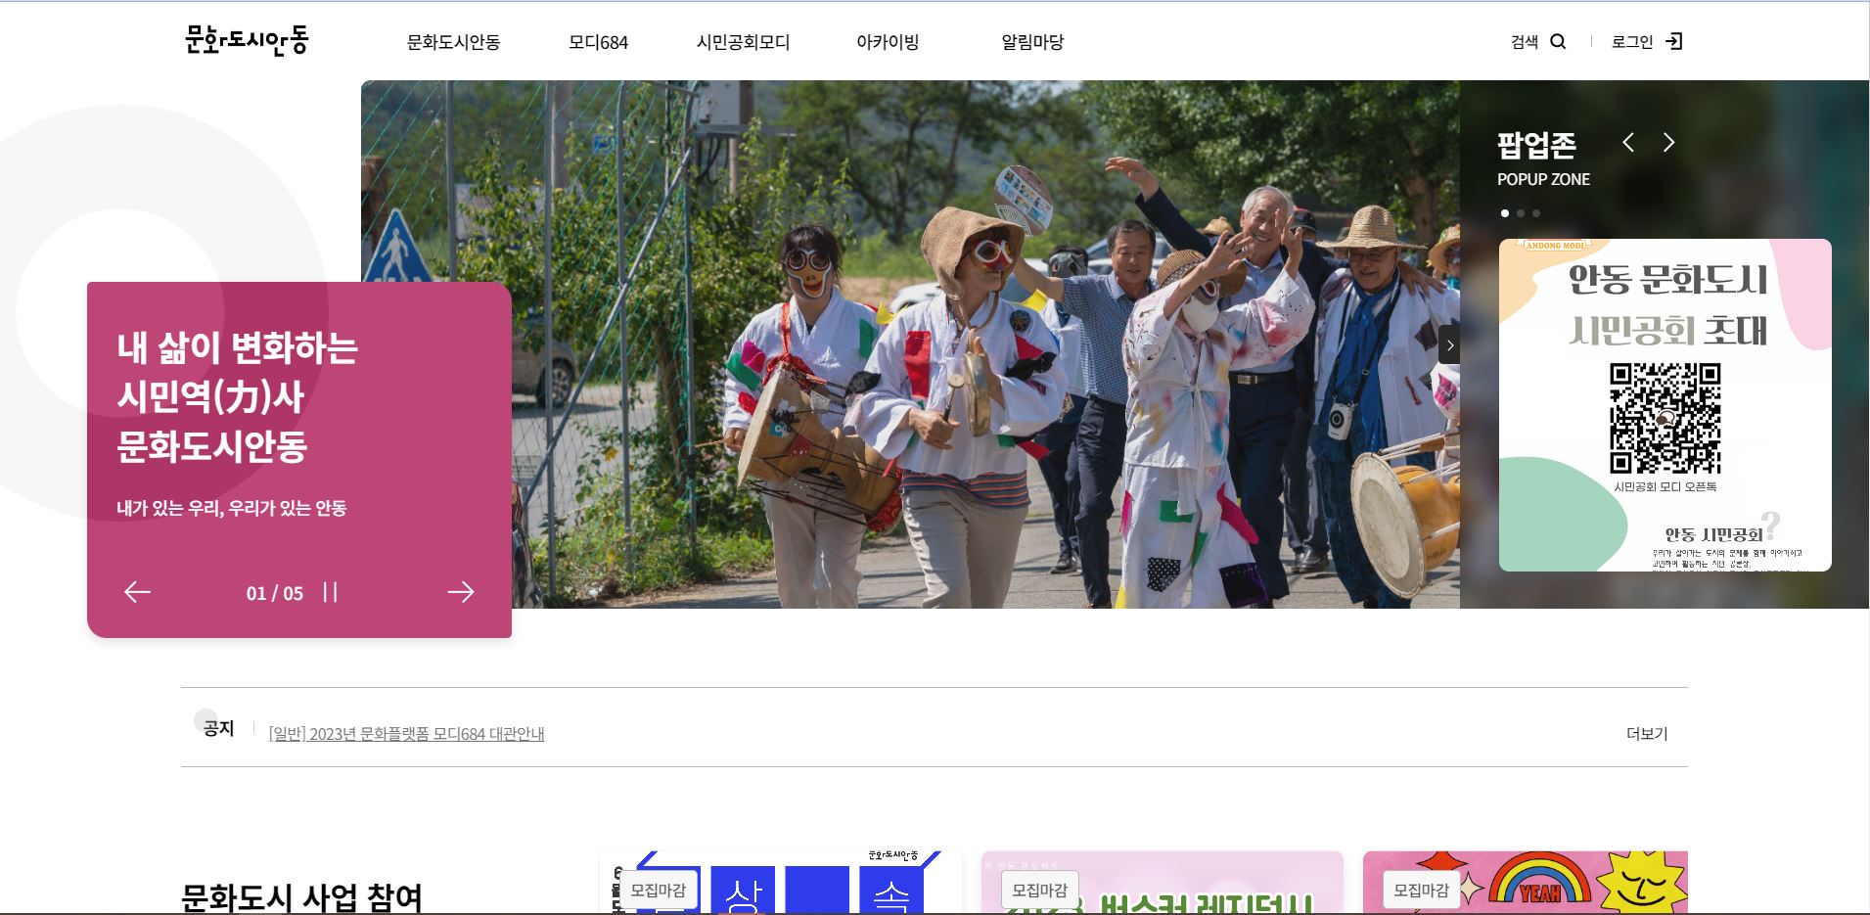Select the second popup zone dot

pyautogui.click(x=1521, y=212)
